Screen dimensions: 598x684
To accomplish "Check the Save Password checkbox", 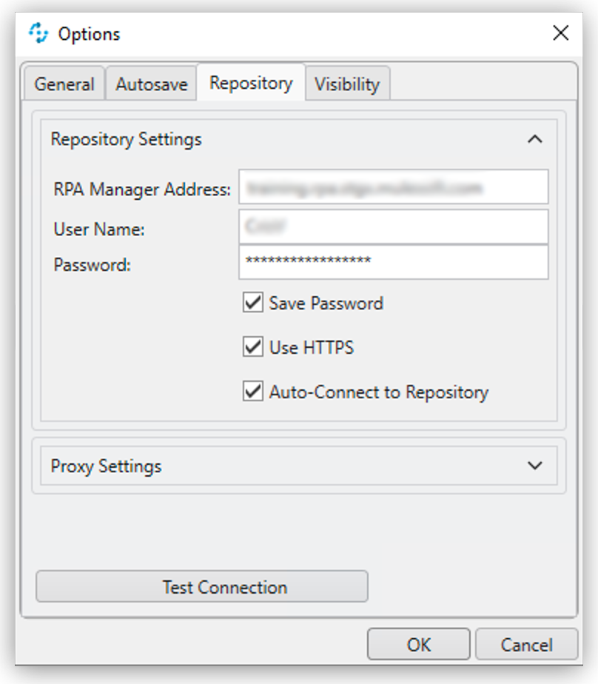I will point(253,303).
